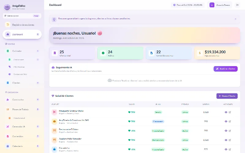Click the purple U user avatar
The image size is (245, 153).
(x=212, y=5)
